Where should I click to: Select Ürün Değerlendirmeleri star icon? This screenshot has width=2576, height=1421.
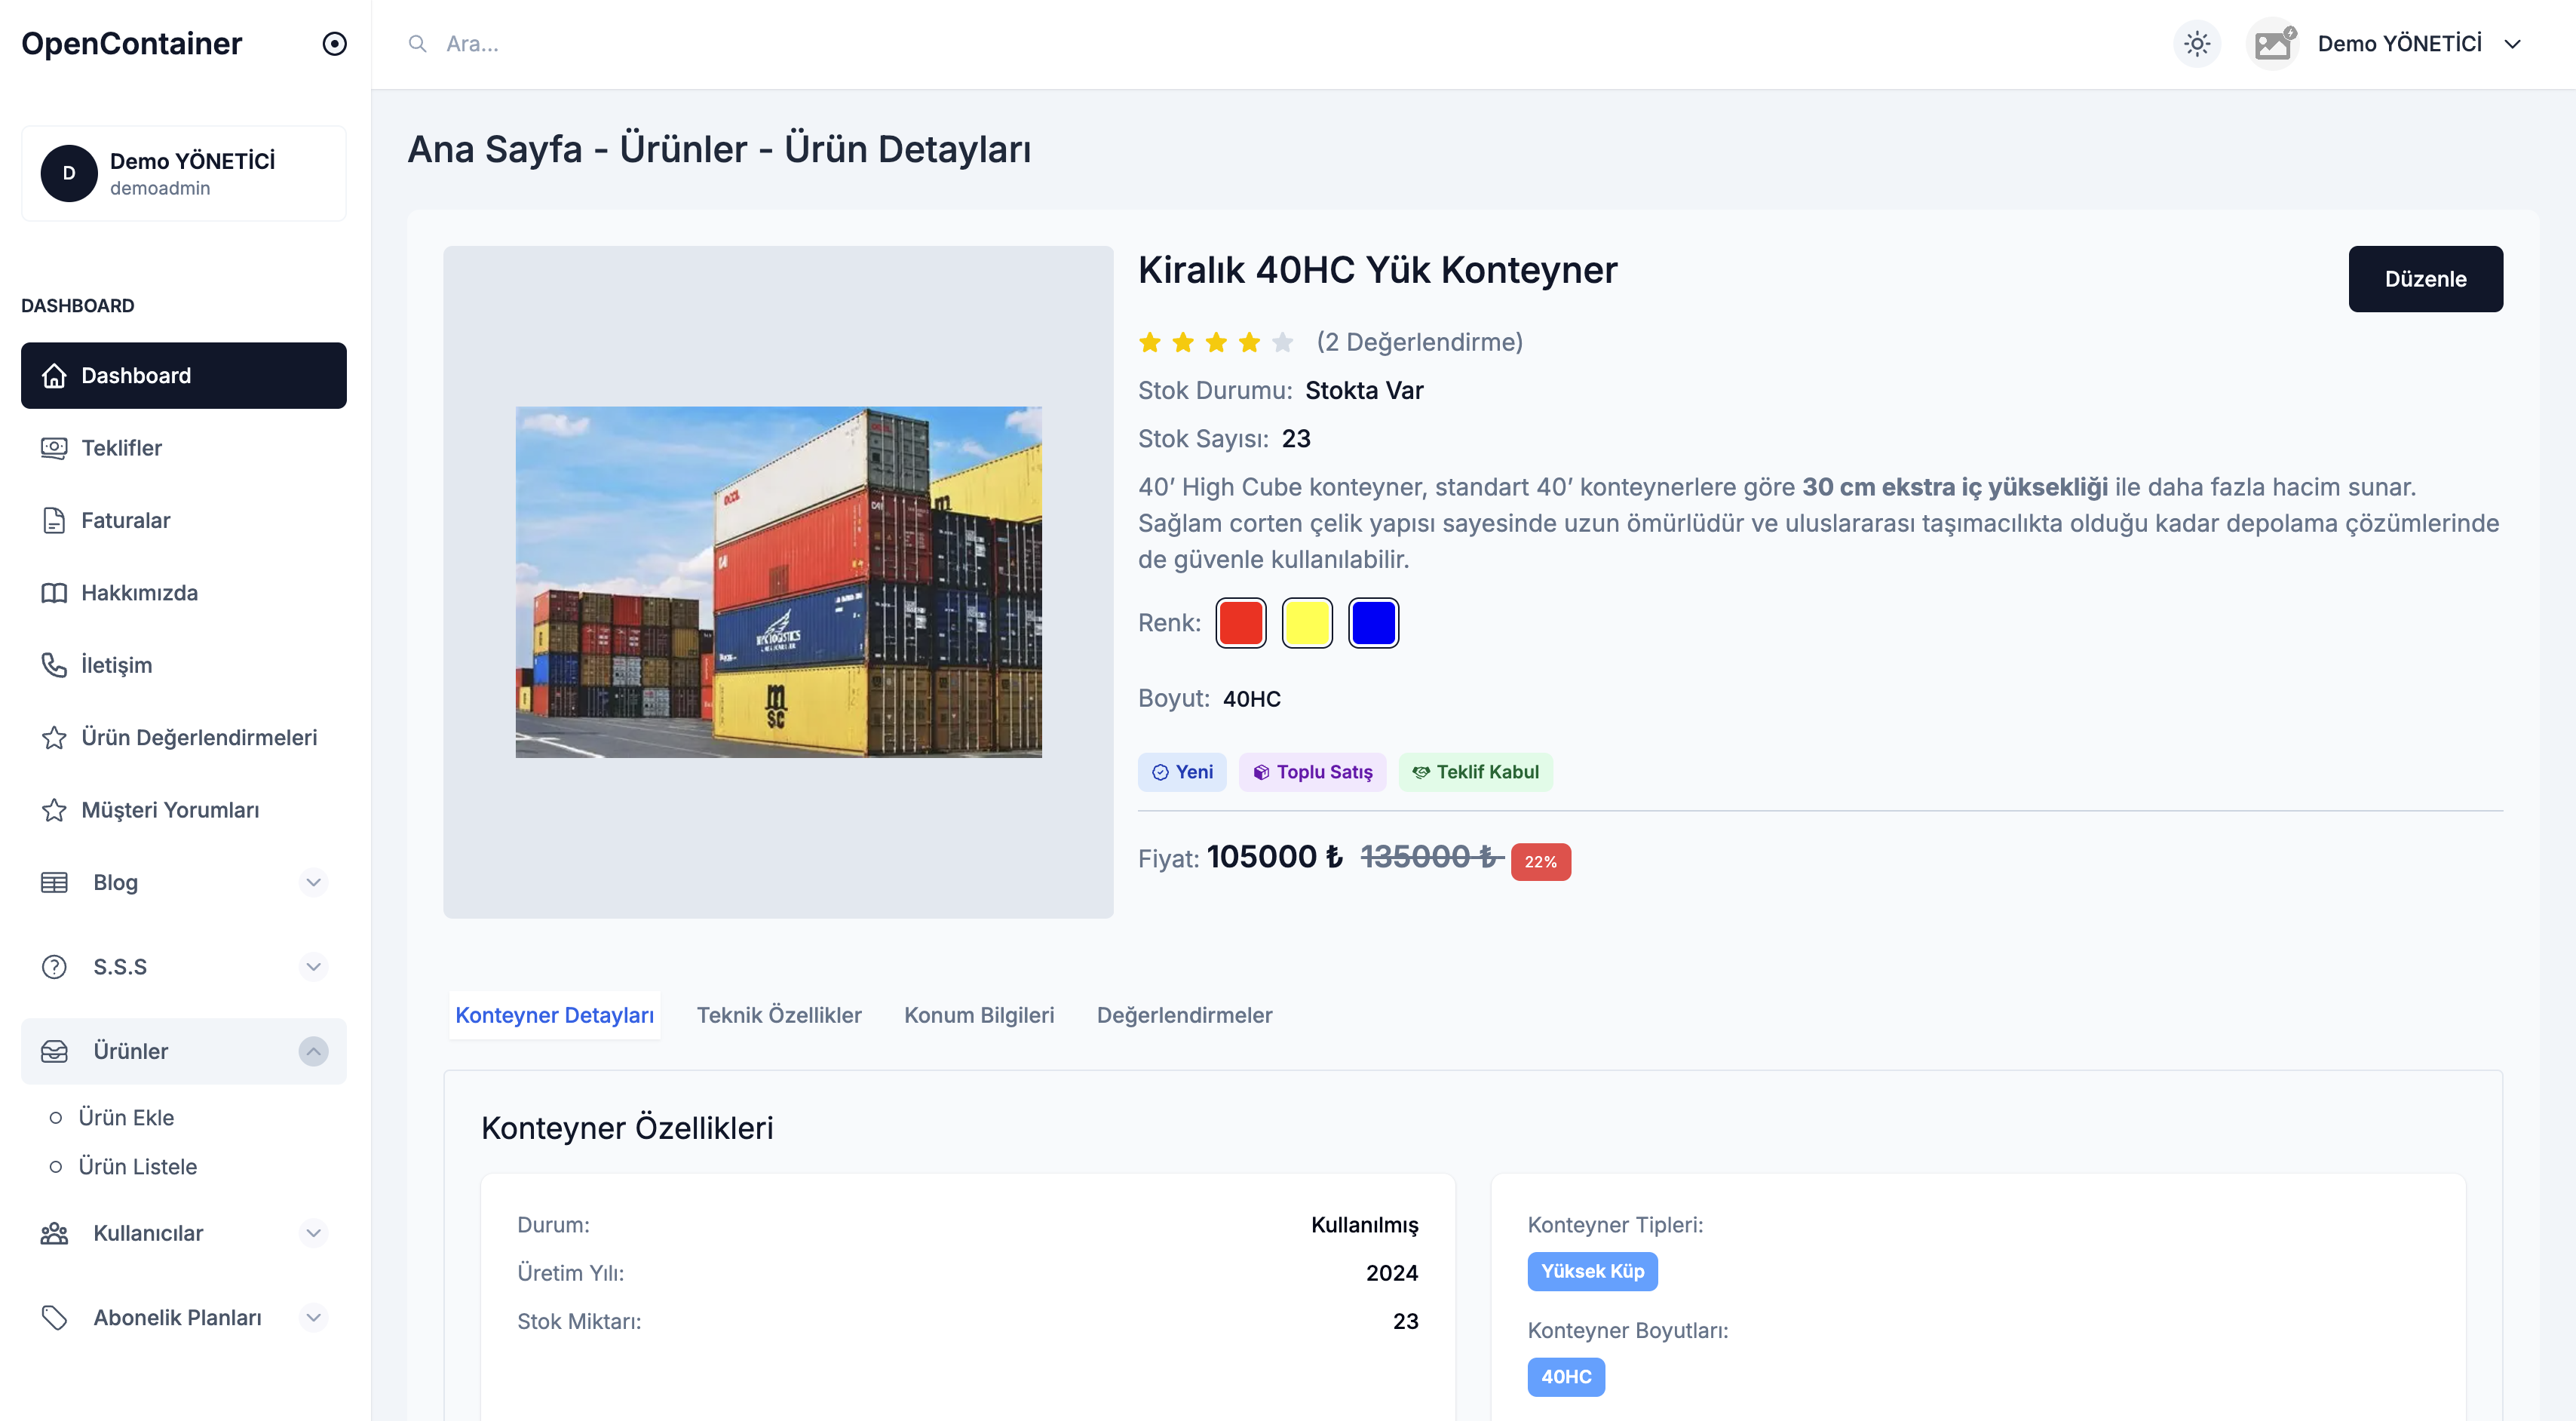coord(55,738)
